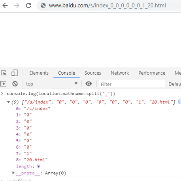
Task: Activate the inspect element picker icon
Action: (4, 73)
